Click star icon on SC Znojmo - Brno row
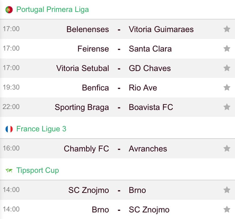235x219 pixels. 227,190
